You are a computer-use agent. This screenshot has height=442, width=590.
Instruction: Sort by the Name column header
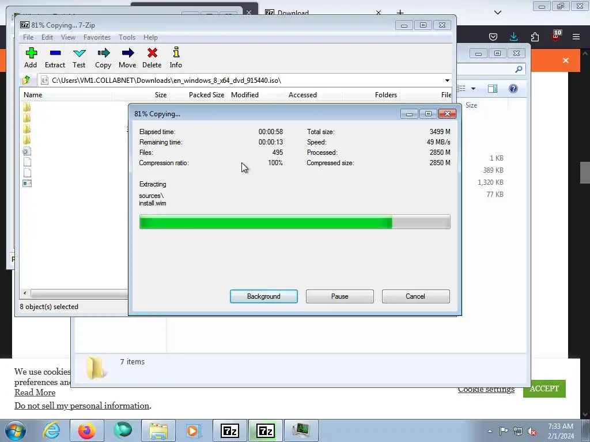point(66,95)
